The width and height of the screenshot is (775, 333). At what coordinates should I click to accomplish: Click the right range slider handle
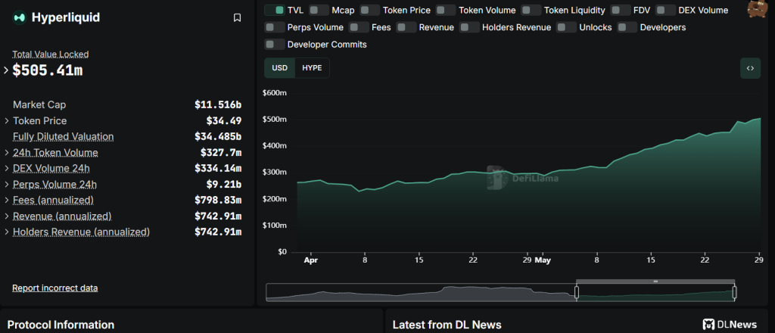click(734, 292)
